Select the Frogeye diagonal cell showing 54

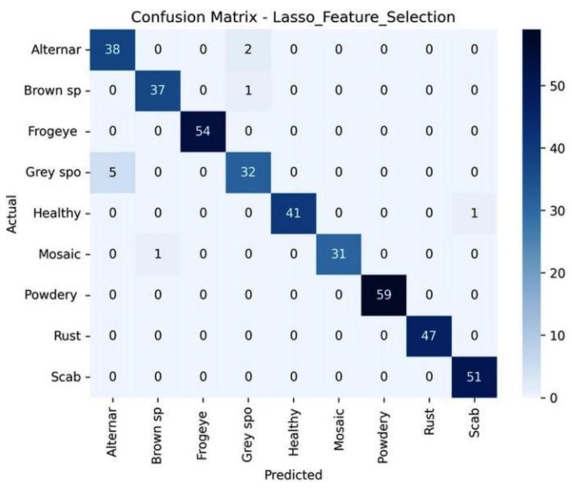(203, 131)
